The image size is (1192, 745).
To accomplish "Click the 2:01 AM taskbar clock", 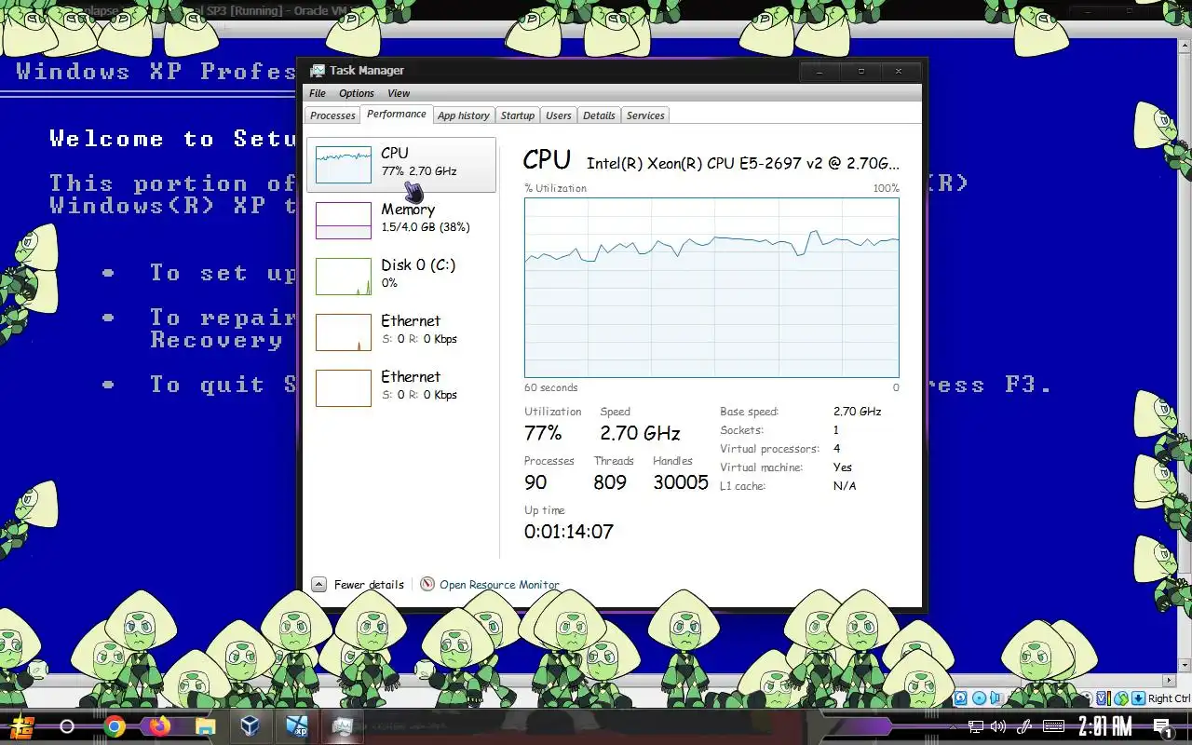I will tap(1104, 726).
